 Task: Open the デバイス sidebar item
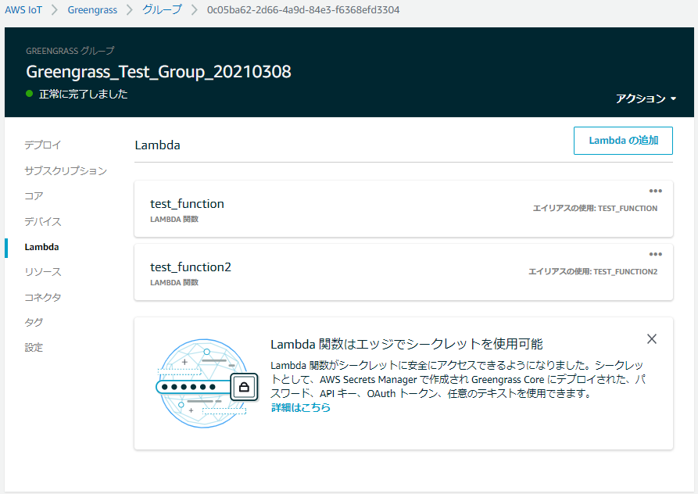tap(43, 222)
